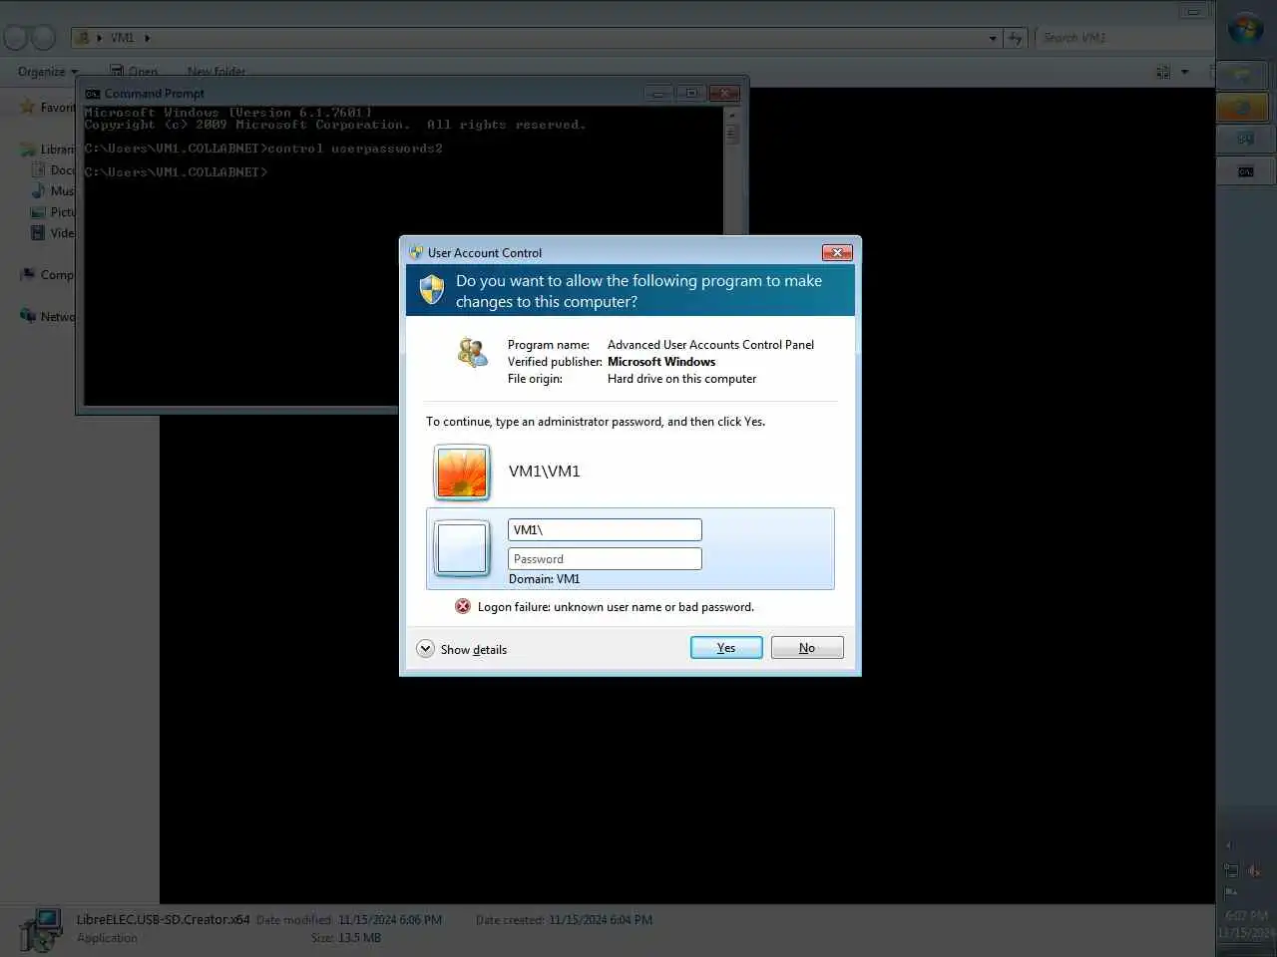Close the User Account Control dialog

click(x=837, y=252)
